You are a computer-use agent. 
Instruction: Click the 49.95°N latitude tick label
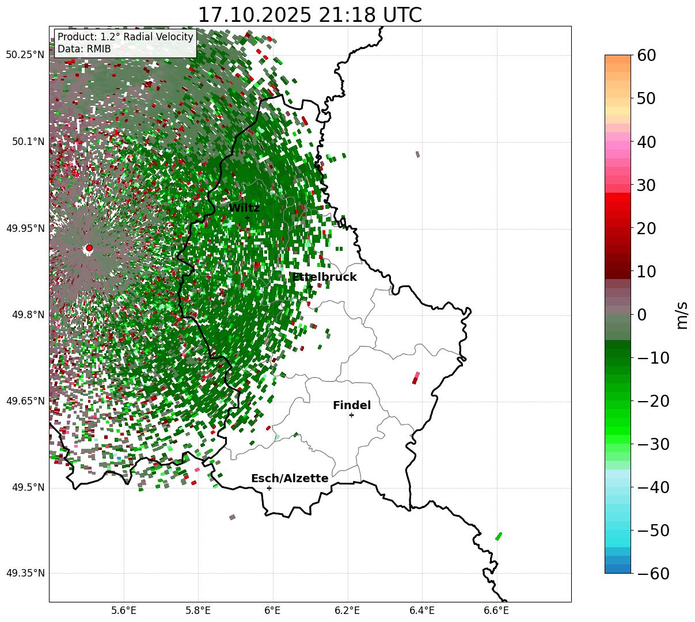(25, 228)
